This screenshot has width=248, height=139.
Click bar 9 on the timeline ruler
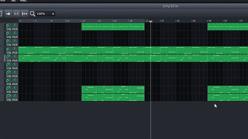point(51,21)
